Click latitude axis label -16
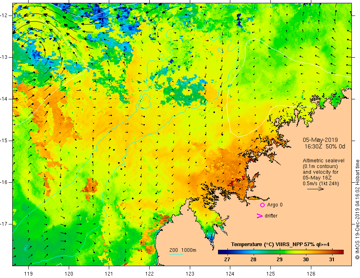Viewport: 360px width, 278px height. click(4, 182)
